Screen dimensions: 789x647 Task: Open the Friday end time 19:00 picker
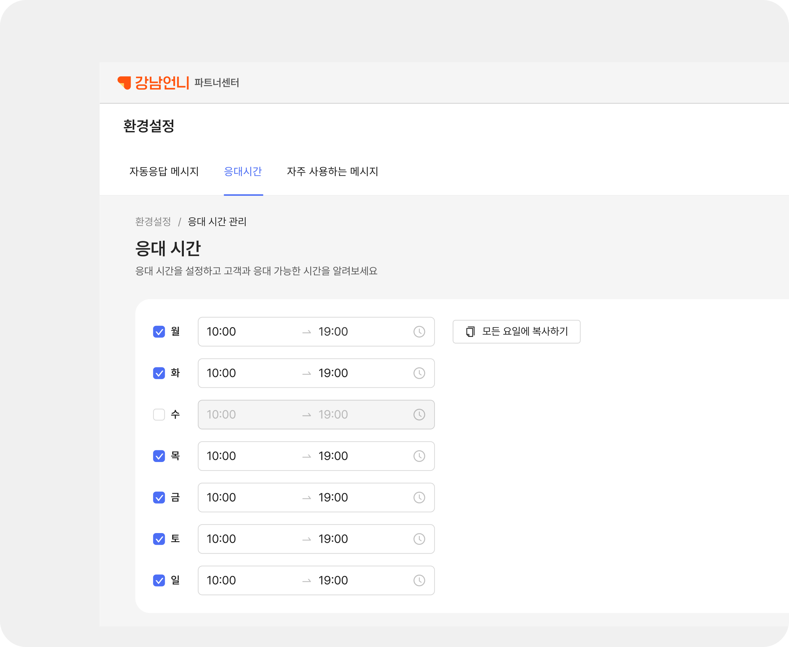[333, 497]
